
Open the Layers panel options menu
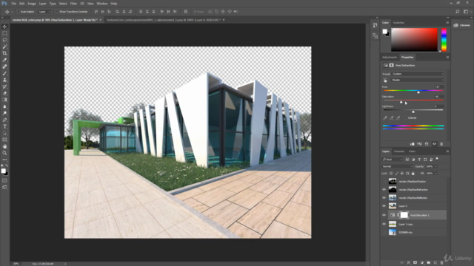pyautogui.click(x=447, y=151)
